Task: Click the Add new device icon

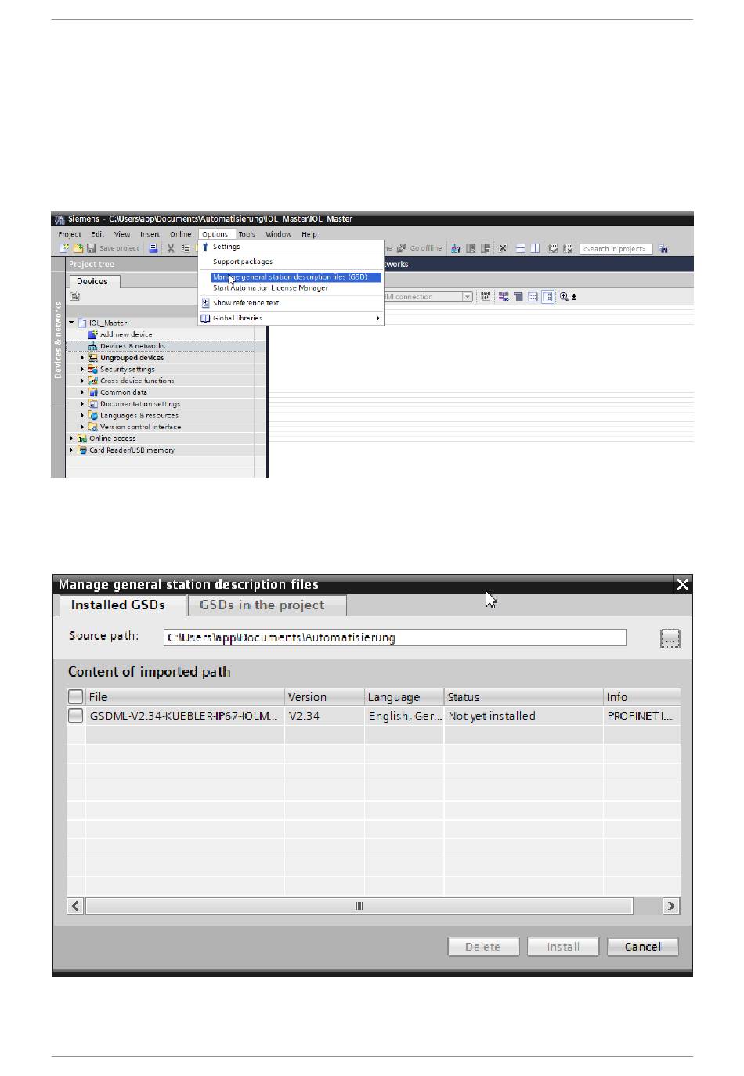Action: click(x=93, y=334)
